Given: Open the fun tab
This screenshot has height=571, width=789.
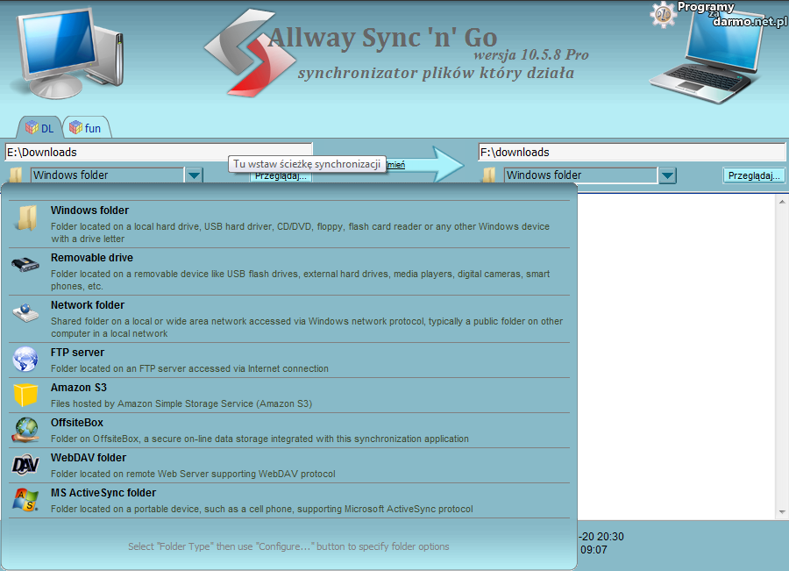Looking at the screenshot, I should (x=85, y=128).
